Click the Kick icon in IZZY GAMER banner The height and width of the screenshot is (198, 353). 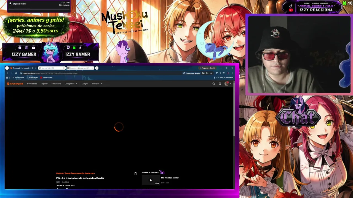point(74,48)
